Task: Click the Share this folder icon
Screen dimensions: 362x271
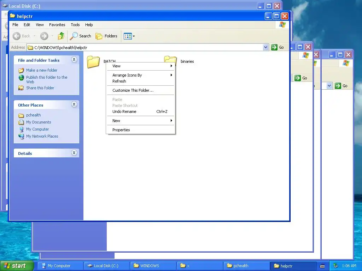Action: click(21, 88)
